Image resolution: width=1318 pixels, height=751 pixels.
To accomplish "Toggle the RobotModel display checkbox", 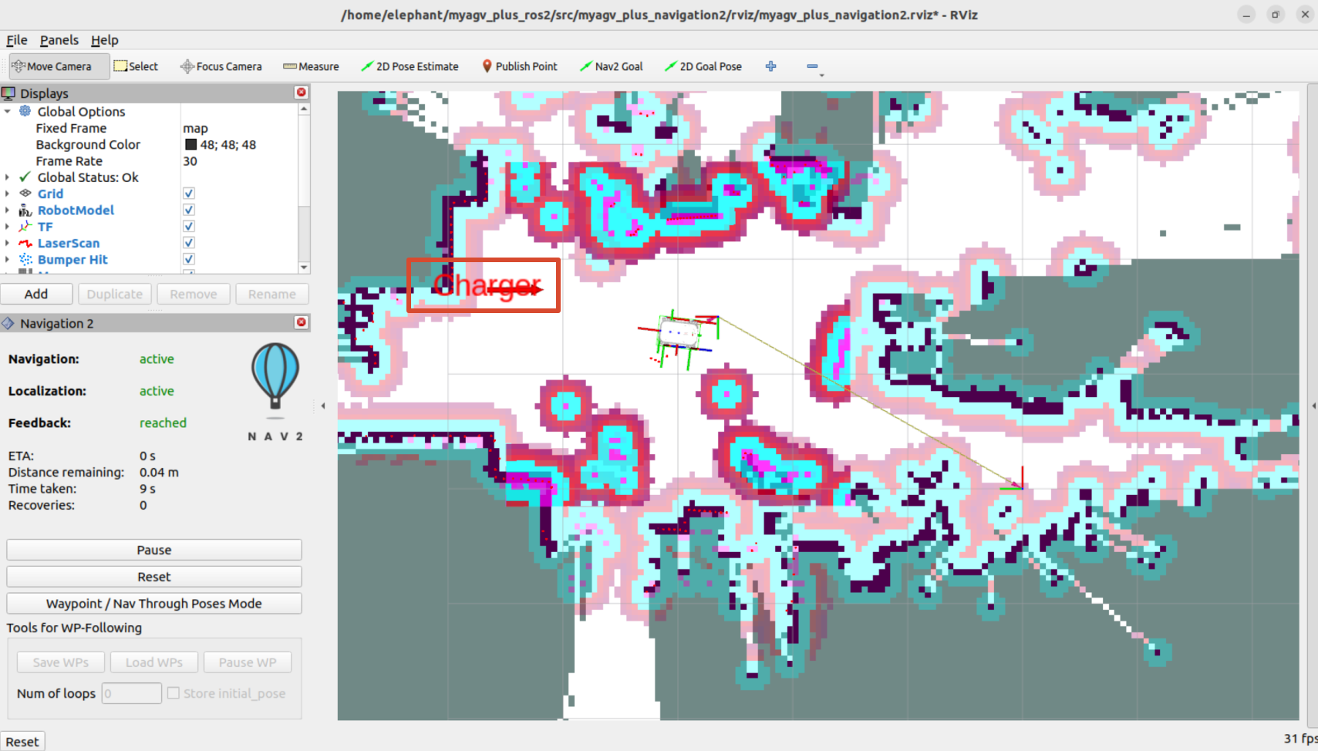I will click(x=189, y=210).
